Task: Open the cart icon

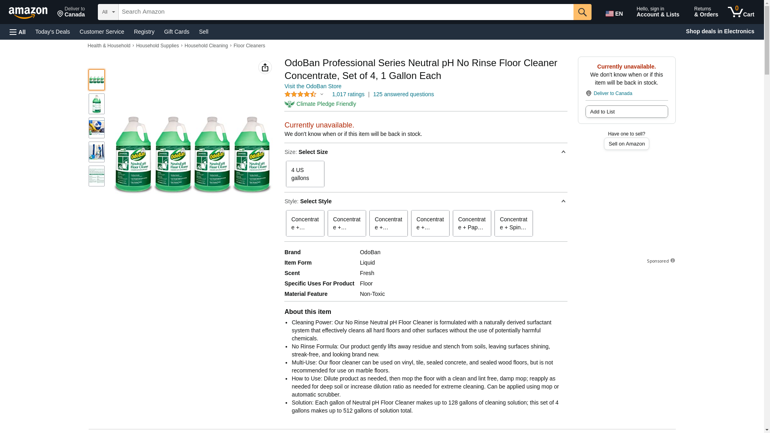Action: (741, 12)
